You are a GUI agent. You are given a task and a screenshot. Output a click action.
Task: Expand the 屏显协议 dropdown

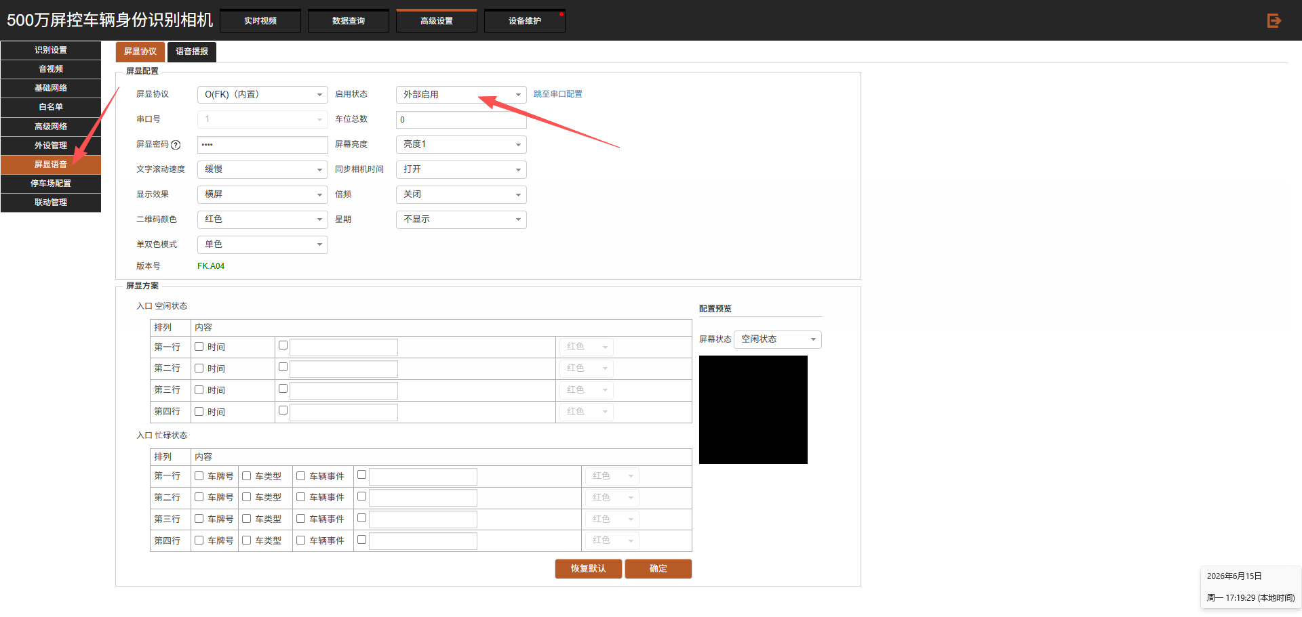point(262,95)
